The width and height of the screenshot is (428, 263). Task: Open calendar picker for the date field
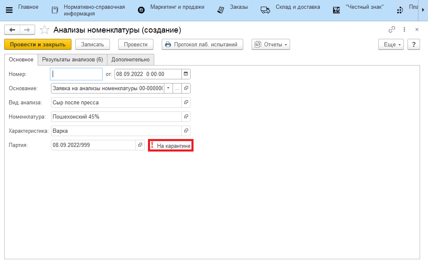(186, 74)
